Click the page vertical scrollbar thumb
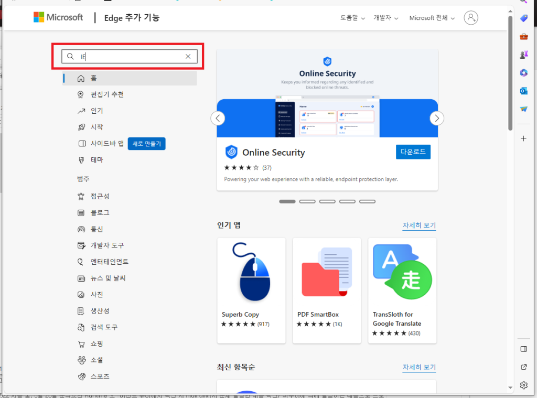 click(x=510, y=73)
